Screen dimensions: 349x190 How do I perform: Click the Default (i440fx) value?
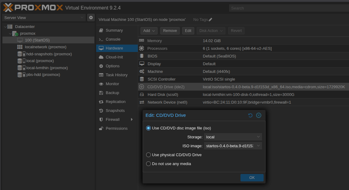216,71
